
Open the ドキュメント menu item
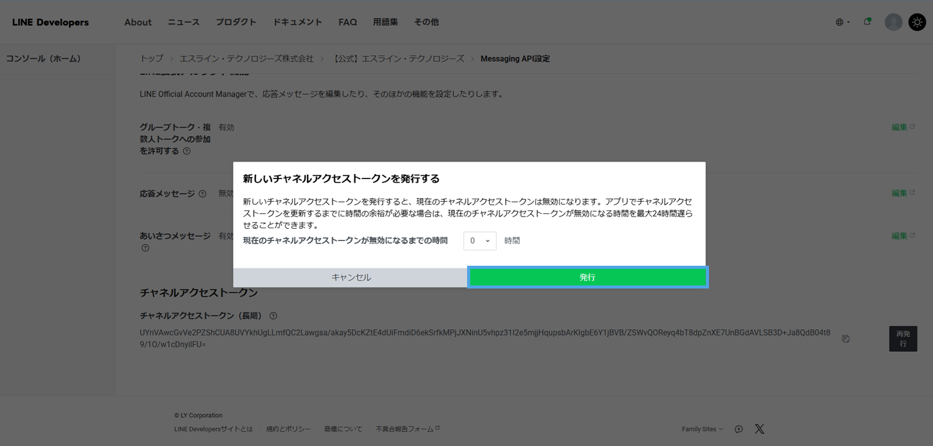[297, 22]
